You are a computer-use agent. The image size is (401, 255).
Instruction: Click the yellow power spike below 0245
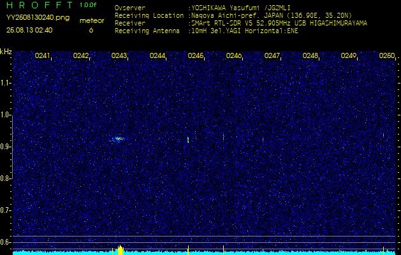tap(188, 250)
